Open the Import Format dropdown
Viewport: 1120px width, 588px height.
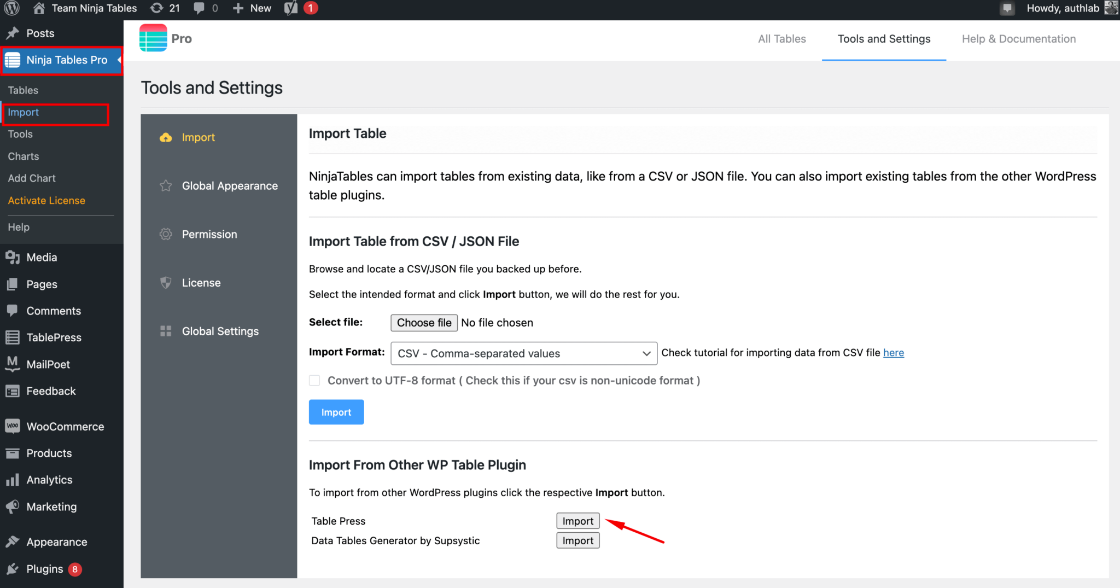(522, 353)
